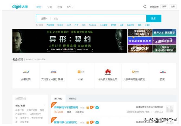Click the header magnifier search icon
This screenshot has width=181, height=126.
(145, 6)
